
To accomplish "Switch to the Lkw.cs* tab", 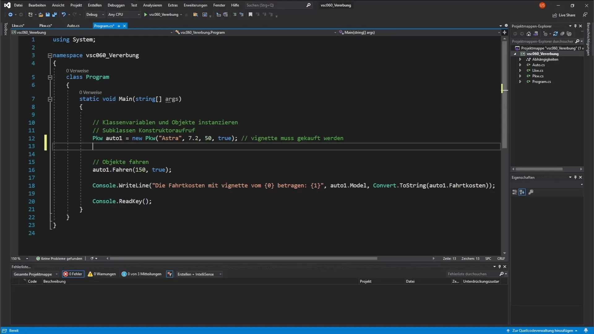I will (x=18, y=26).
